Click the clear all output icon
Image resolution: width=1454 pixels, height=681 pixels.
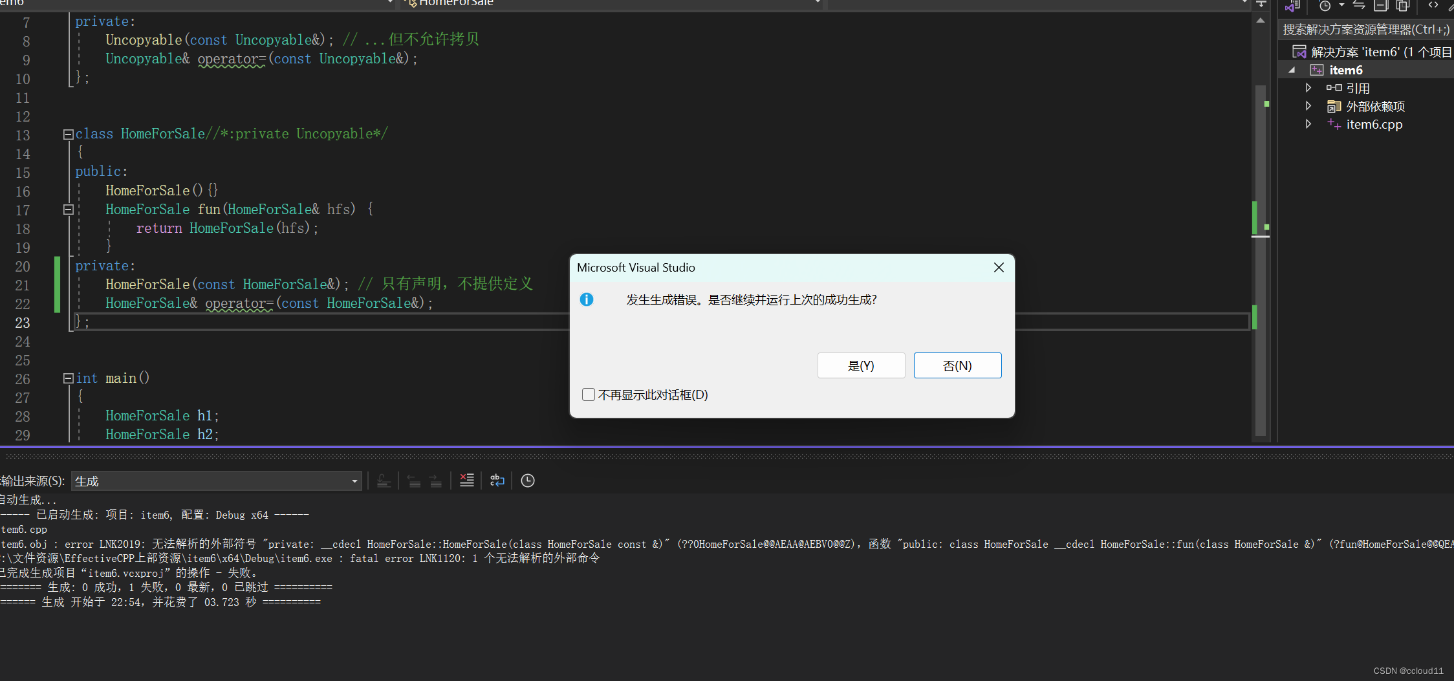[467, 481]
